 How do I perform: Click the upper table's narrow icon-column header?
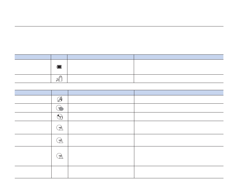pyautogui.click(x=59, y=57)
